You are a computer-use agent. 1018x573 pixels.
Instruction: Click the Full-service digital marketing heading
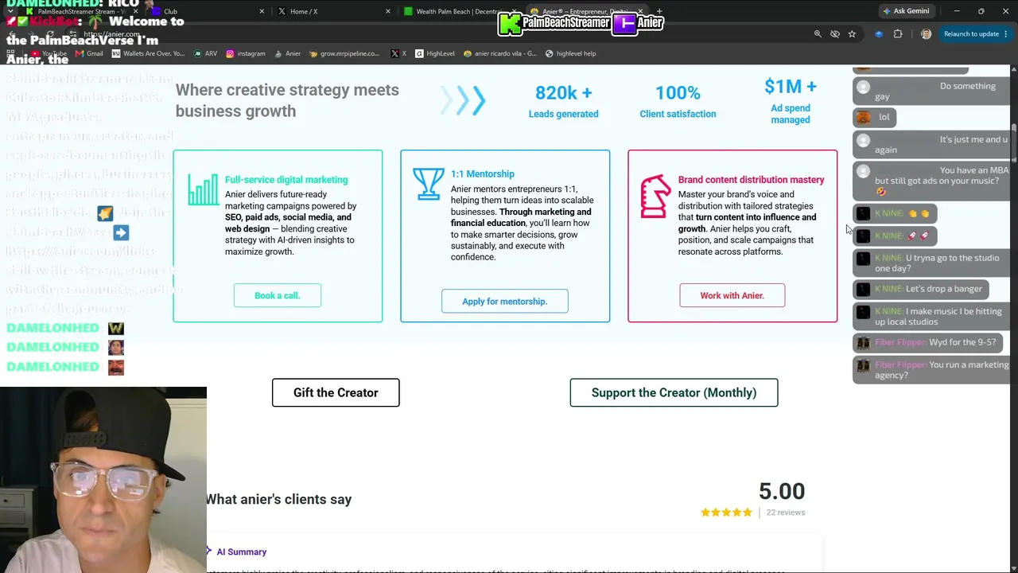(x=286, y=180)
